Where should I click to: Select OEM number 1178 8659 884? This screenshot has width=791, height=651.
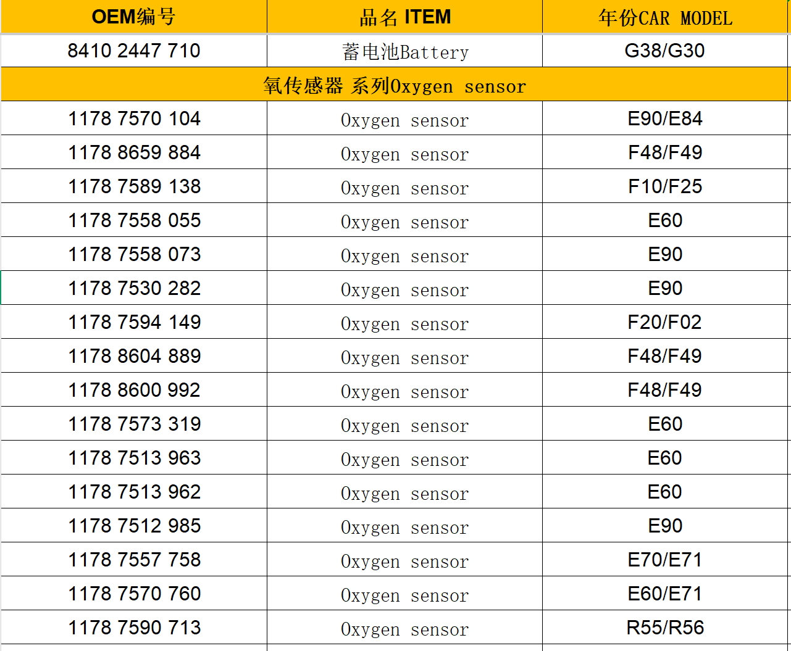pyautogui.click(x=134, y=152)
